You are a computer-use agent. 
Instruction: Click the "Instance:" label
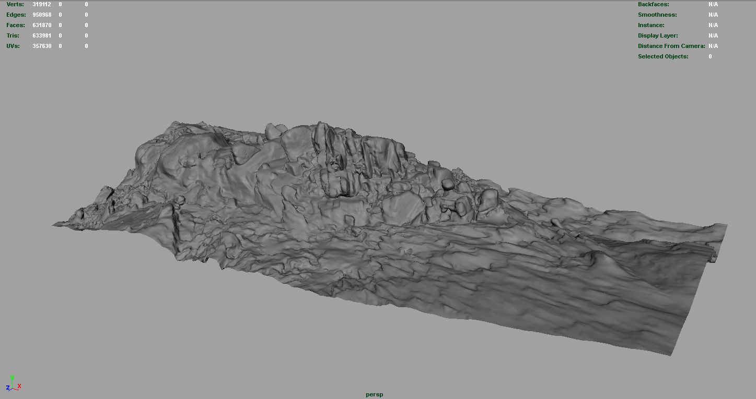click(x=651, y=25)
